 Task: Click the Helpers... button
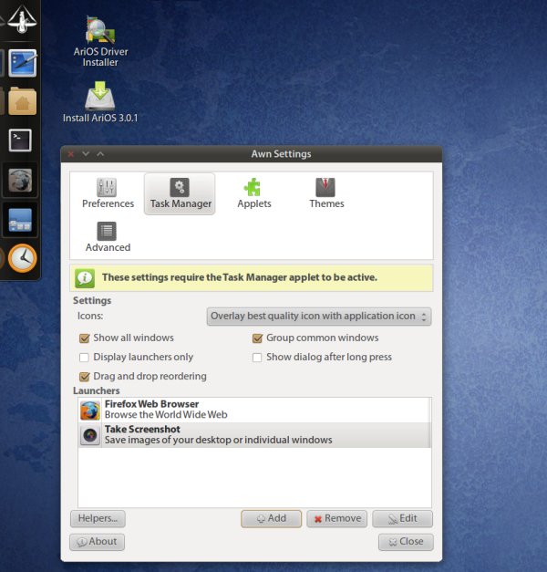(x=98, y=519)
